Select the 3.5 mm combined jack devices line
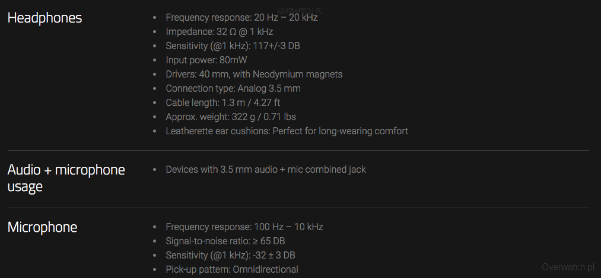 point(266,170)
